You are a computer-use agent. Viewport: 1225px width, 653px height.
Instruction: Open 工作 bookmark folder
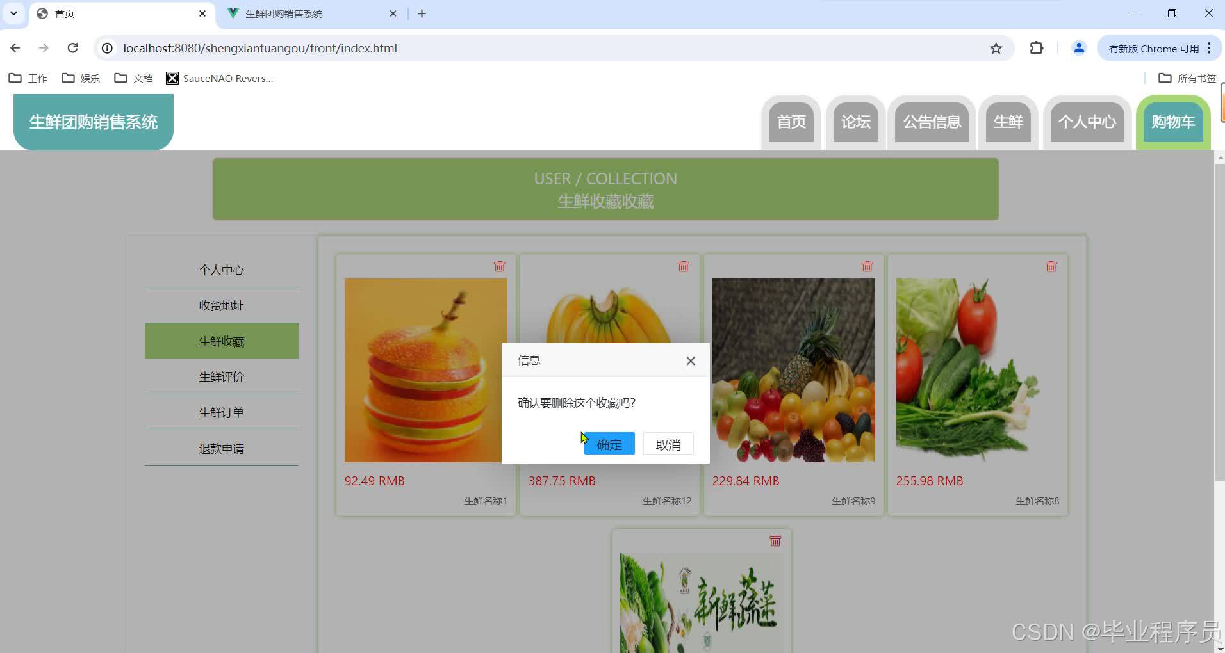[28, 78]
